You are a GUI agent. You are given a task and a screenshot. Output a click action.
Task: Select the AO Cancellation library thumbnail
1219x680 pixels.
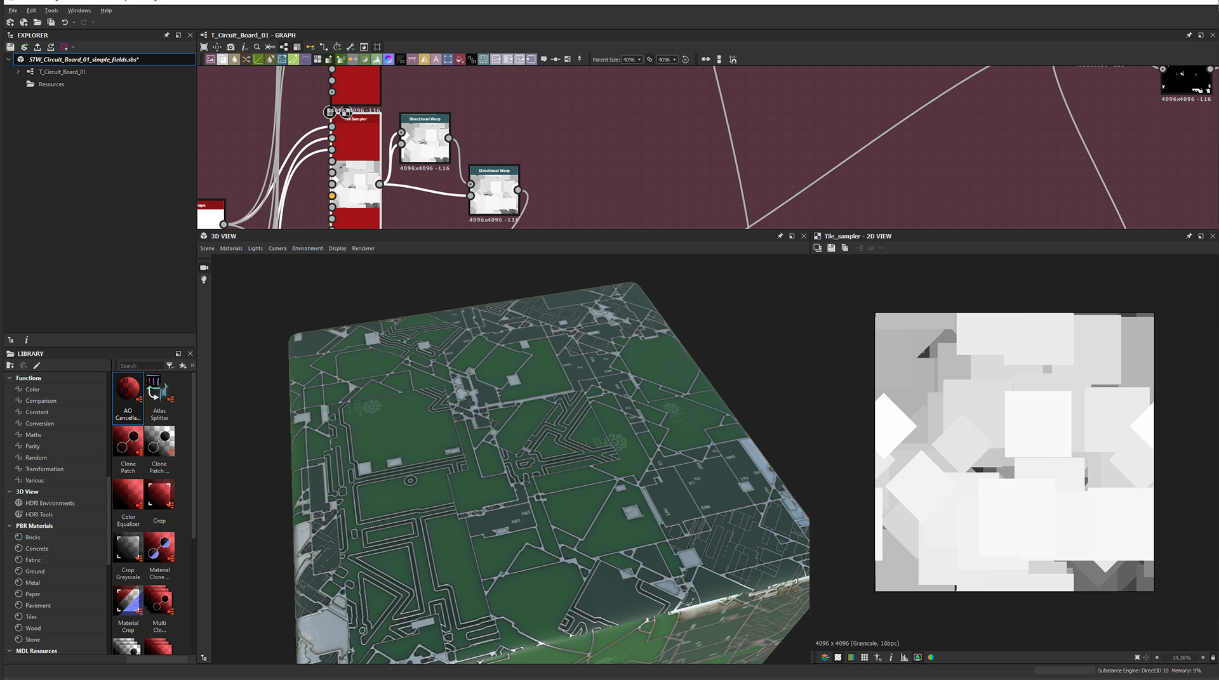pos(128,398)
